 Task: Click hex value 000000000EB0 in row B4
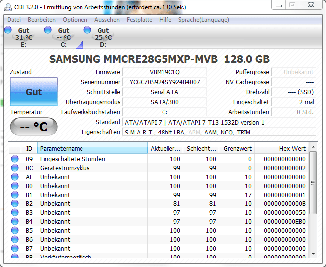[285, 222]
